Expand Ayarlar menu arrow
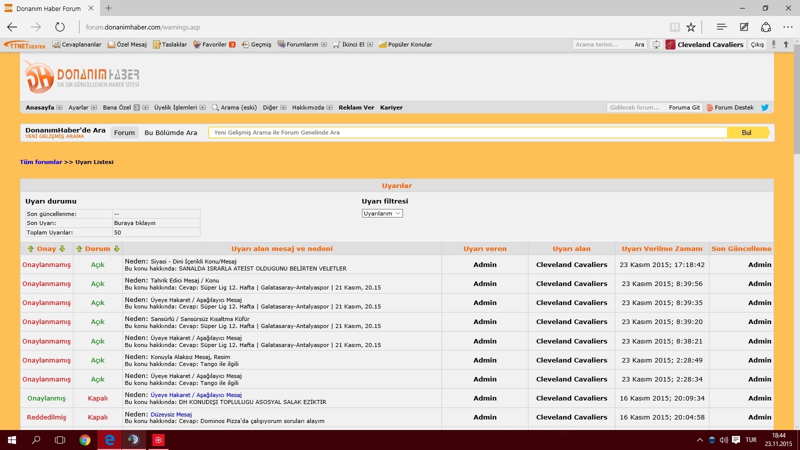The width and height of the screenshot is (800, 450). coord(93,107)
